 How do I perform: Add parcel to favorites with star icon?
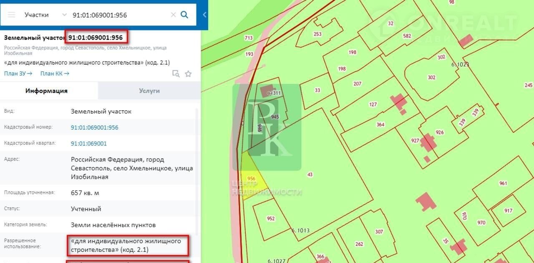pos(188,74)
